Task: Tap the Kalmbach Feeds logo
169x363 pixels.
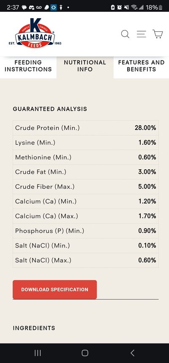Action: pyautogui.click(x=35, y=33)
